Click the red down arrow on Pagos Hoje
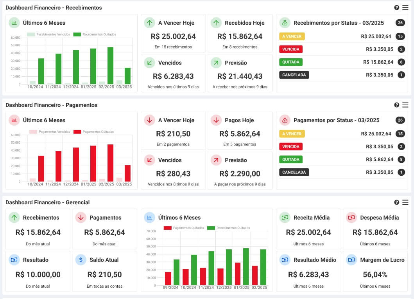Image resolution: width=414 pixels, height=299 pixels. pos(216,120)
